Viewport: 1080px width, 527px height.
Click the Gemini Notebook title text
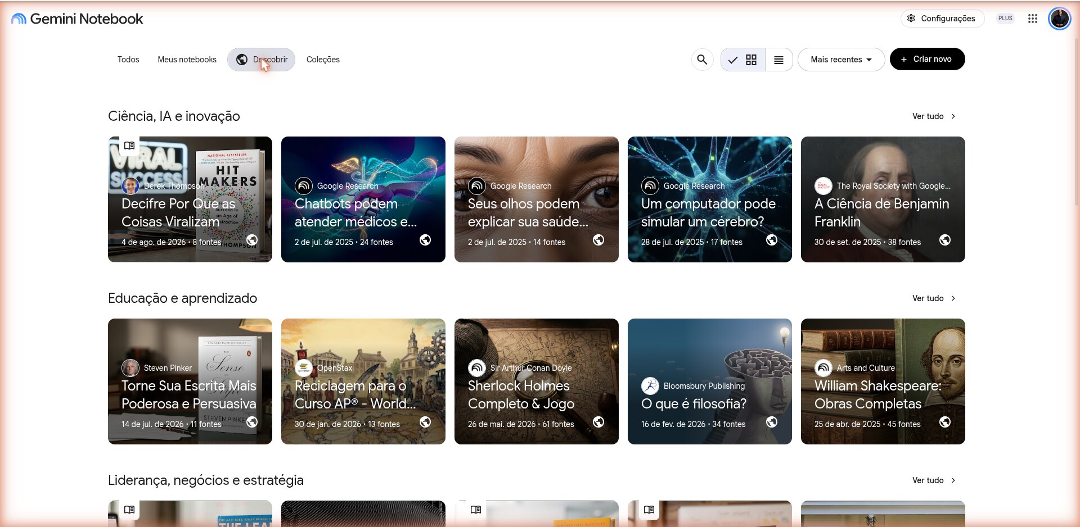pos(87,19)
